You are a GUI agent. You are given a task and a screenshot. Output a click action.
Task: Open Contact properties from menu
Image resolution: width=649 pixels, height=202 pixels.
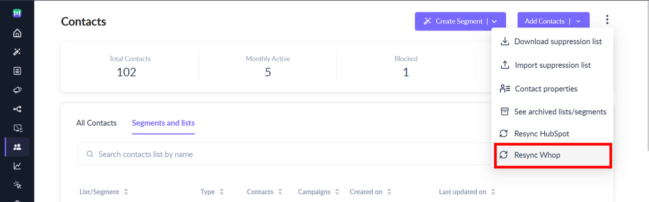[553, 89]
